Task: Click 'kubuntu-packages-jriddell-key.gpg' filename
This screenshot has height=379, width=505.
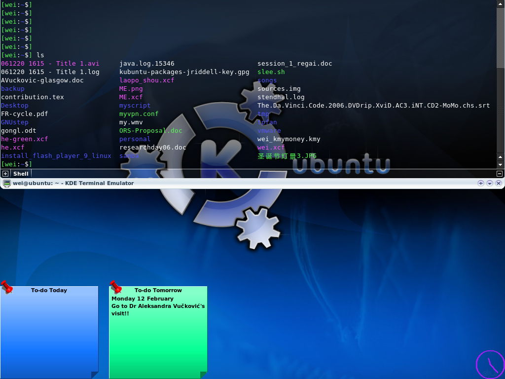Action: point(184,72)
